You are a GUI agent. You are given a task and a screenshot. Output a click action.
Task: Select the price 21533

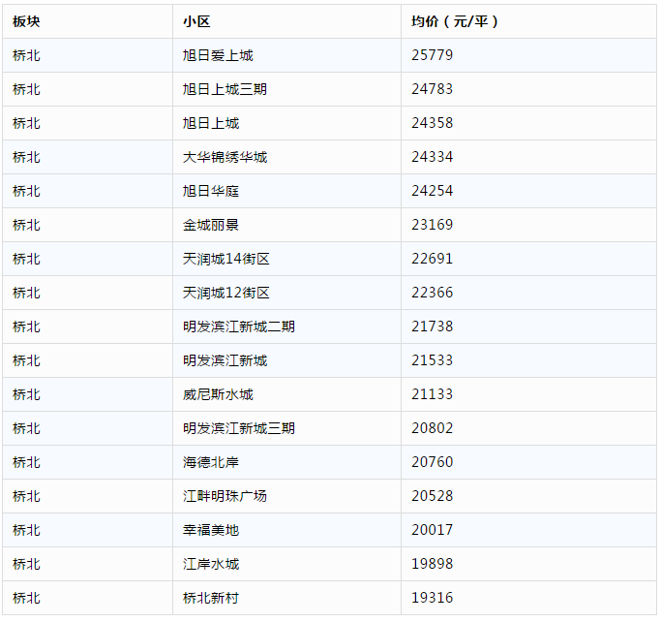coord(432,360)
